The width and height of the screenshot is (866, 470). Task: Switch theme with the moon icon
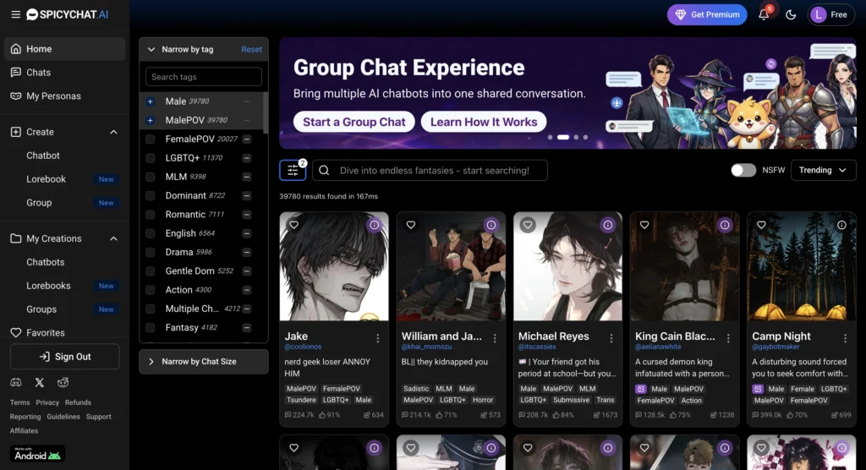(791, 15)
